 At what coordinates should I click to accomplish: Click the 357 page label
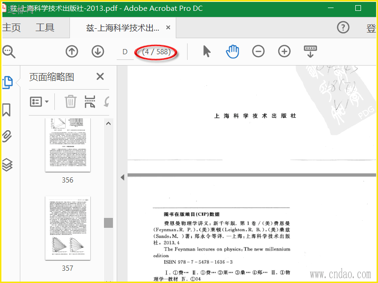68,268
